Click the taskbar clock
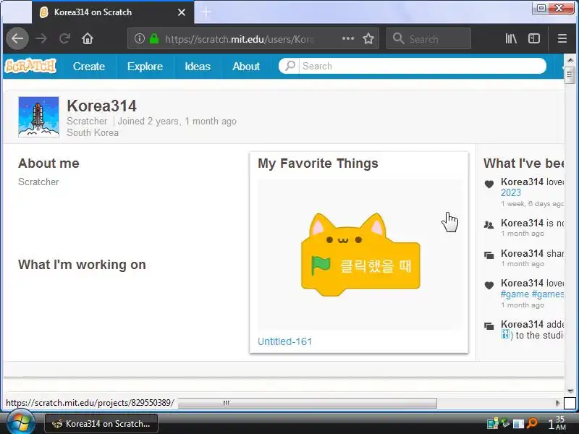The height and width of the screenshot is (434, 579). coord(557,423)
